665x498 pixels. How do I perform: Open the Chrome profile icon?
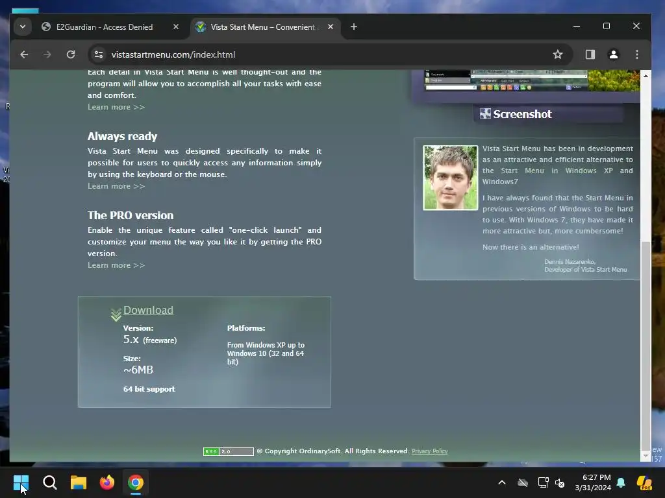click(613, 54)
